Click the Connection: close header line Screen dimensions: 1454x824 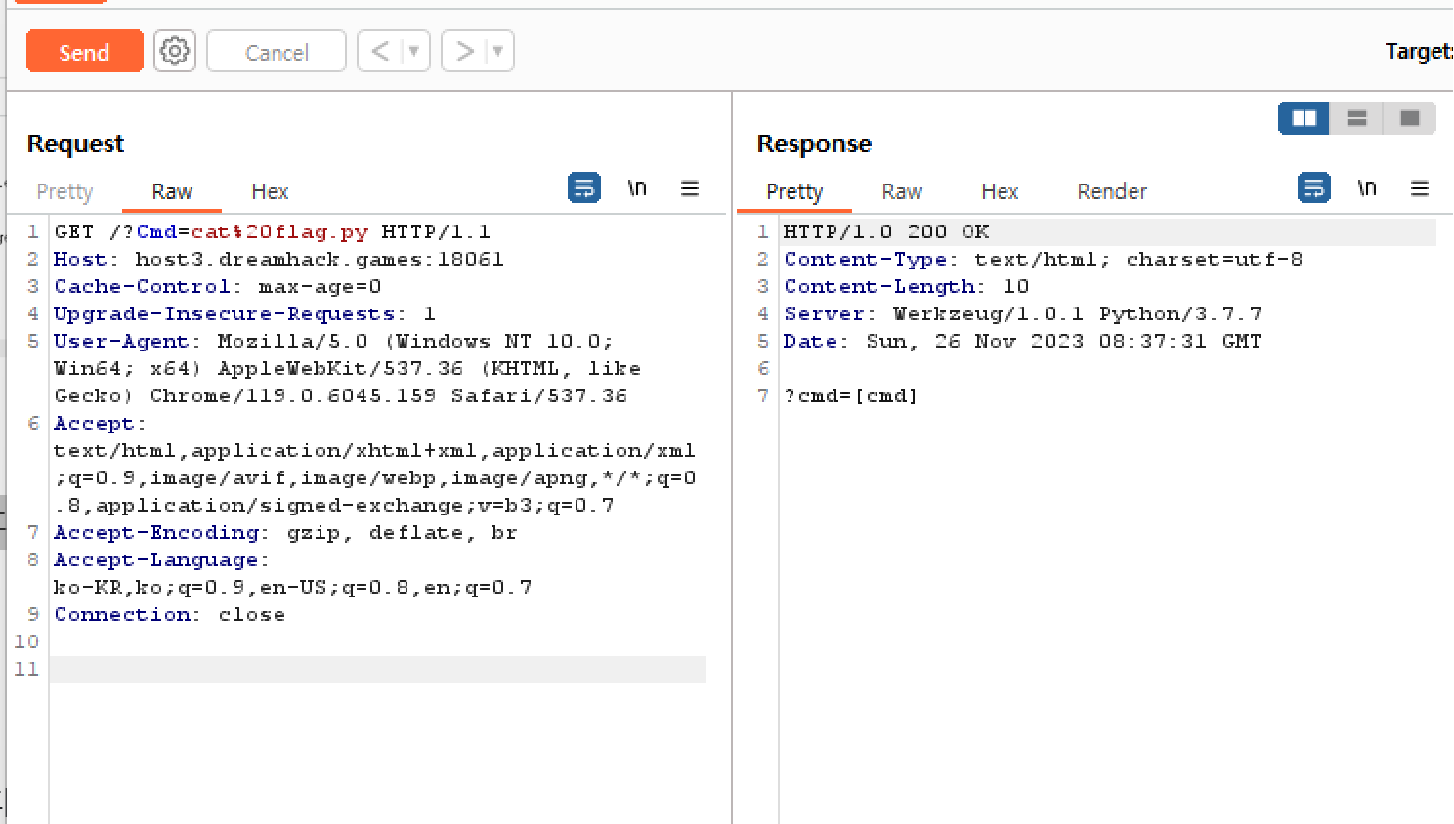[x=170, y=614]
